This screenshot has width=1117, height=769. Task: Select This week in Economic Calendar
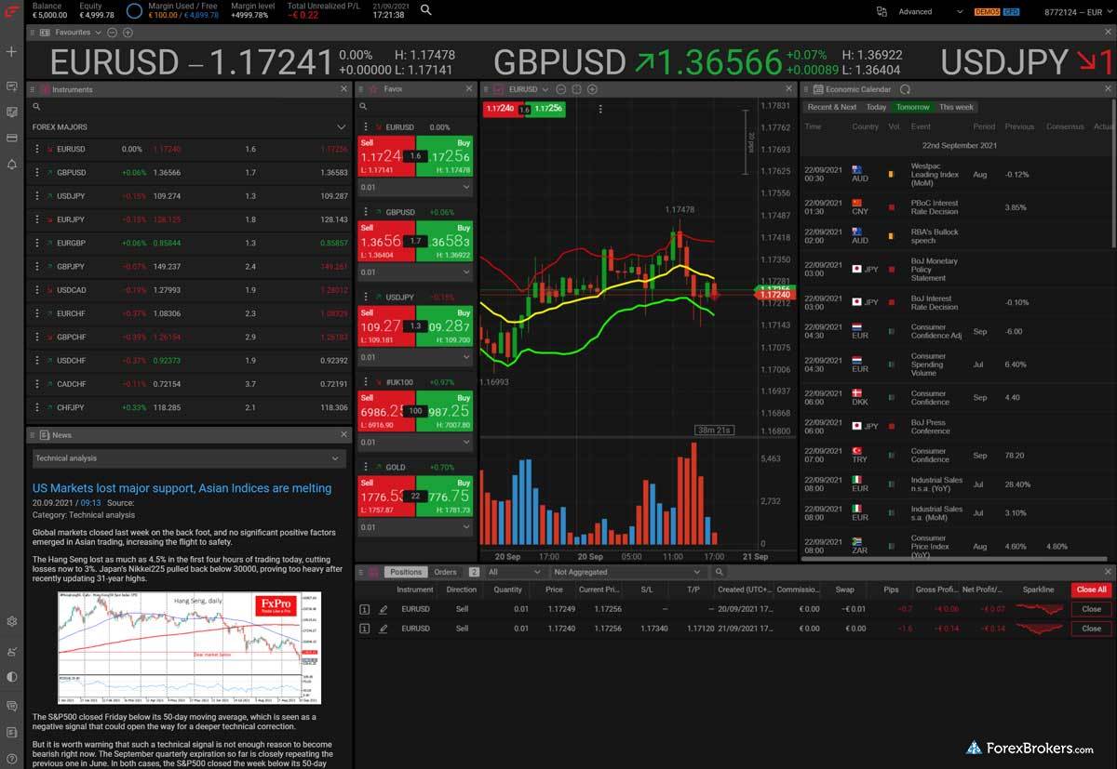956,107
